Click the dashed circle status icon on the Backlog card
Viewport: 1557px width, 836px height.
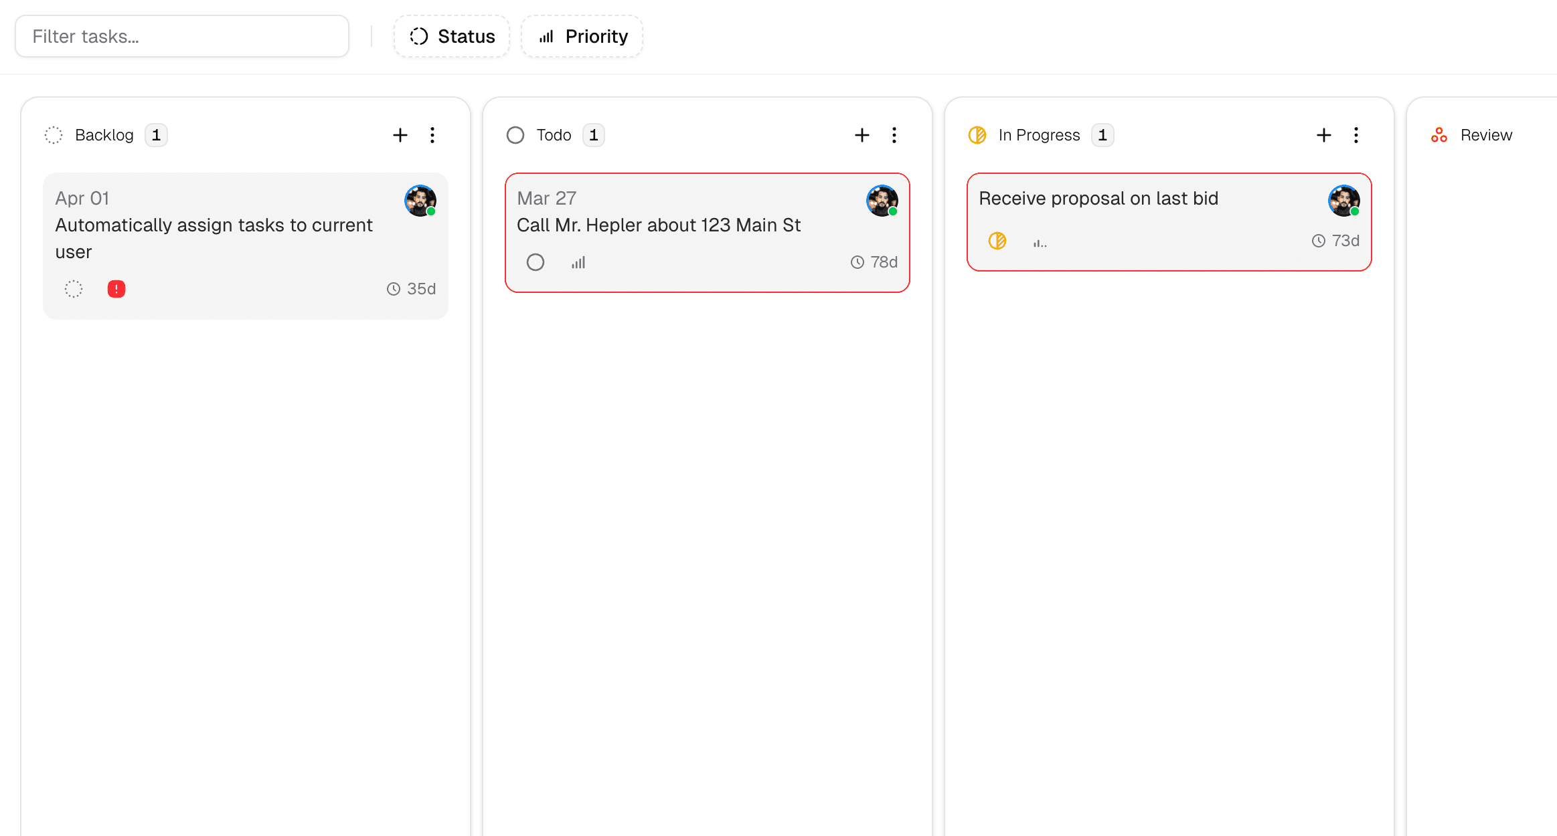[73, 288]
